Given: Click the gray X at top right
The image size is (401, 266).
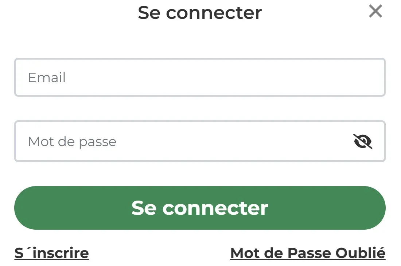Looking at the screenshot, I should tap(375, 12).
